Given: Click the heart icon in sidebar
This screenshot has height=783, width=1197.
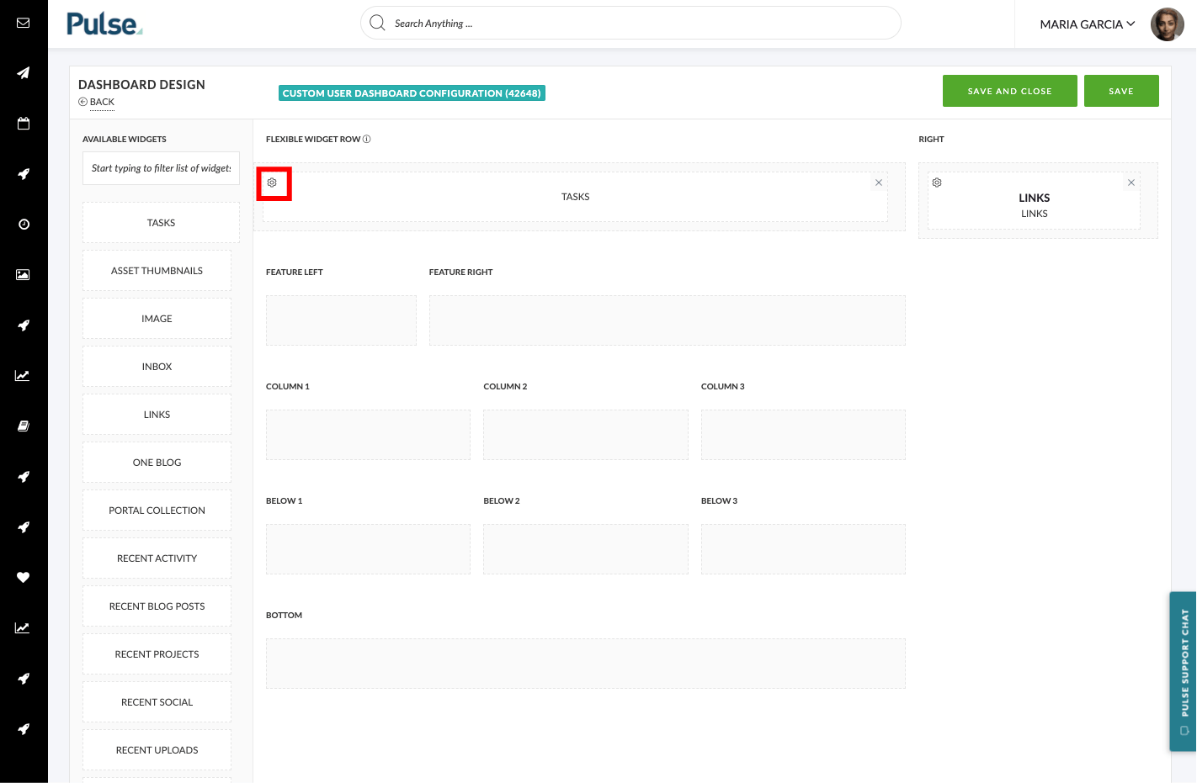Looking at the screenshot, I should coord(24,578).
